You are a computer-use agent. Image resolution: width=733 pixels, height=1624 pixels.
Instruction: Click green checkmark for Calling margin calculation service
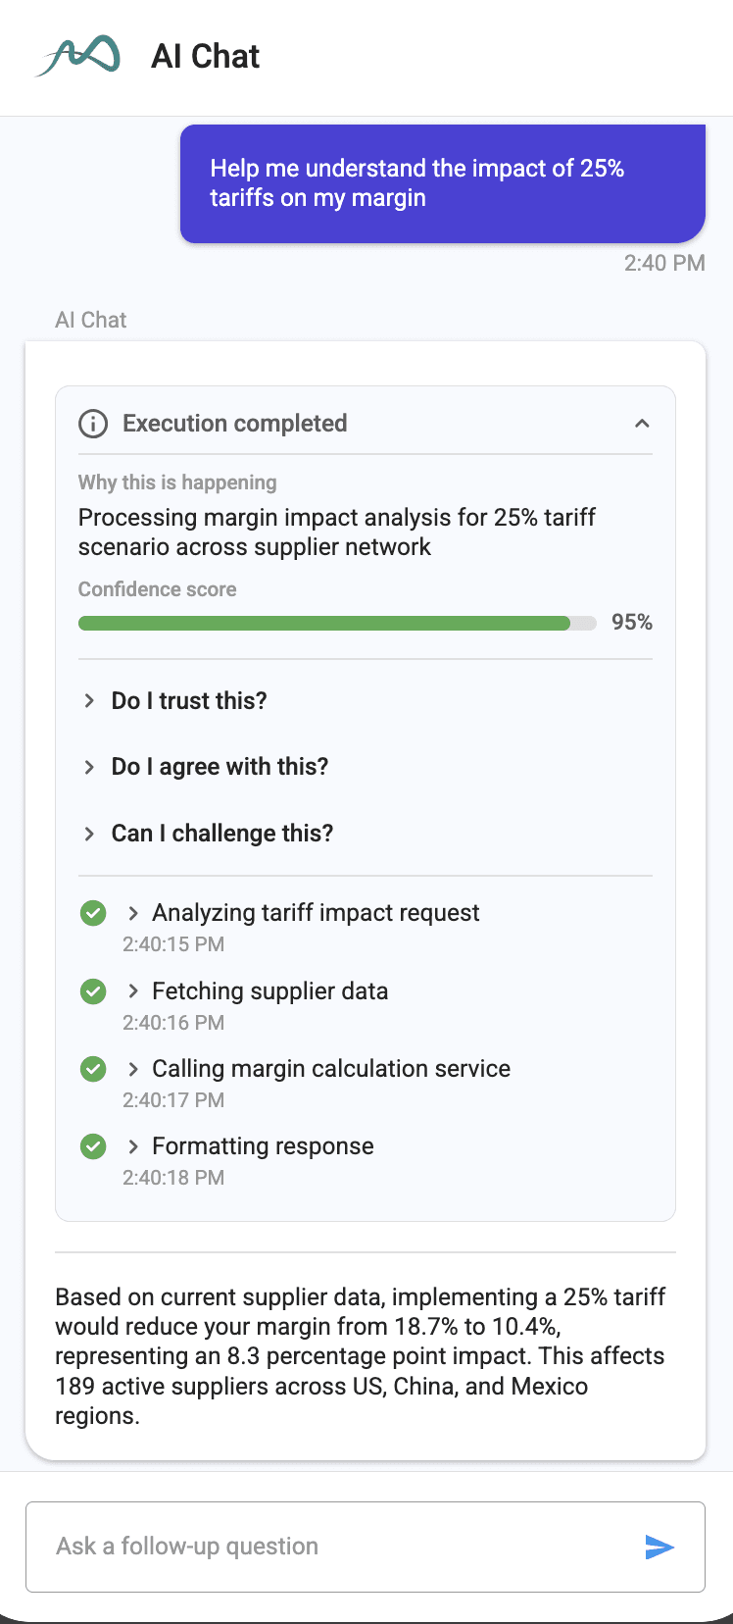click(x=93, y=1069)
